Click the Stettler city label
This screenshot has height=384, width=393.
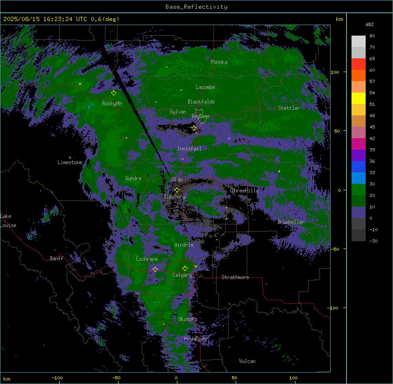pyautogui.click(x=289, y=108)
